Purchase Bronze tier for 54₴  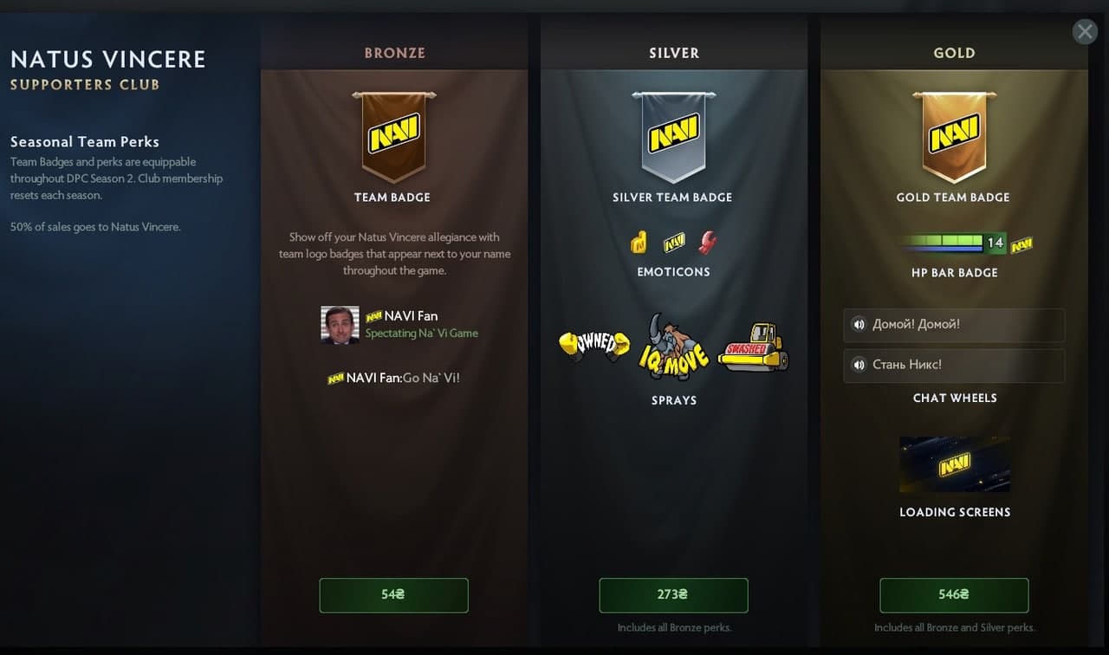(393, 595)
